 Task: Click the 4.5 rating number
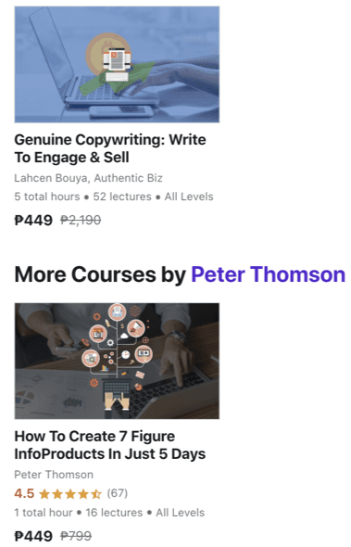click(x=24, y=493)
